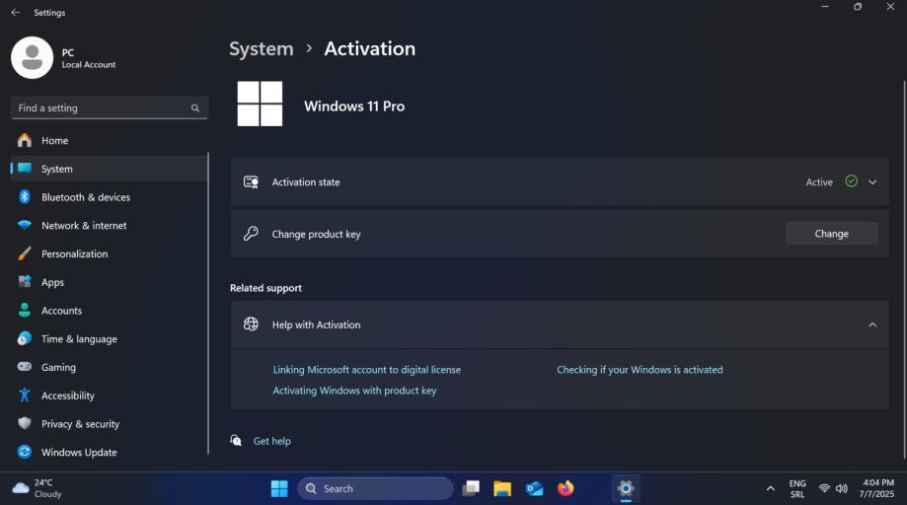This screenshot has height=505, width=907.
Task: Open Home in the sidebar
Action: coord(110,140)
